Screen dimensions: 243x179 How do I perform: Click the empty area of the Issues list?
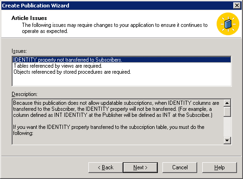(121, 80)
